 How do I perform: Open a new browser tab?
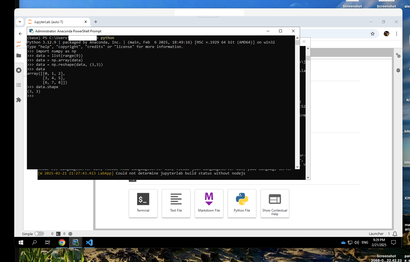point(96,22)
